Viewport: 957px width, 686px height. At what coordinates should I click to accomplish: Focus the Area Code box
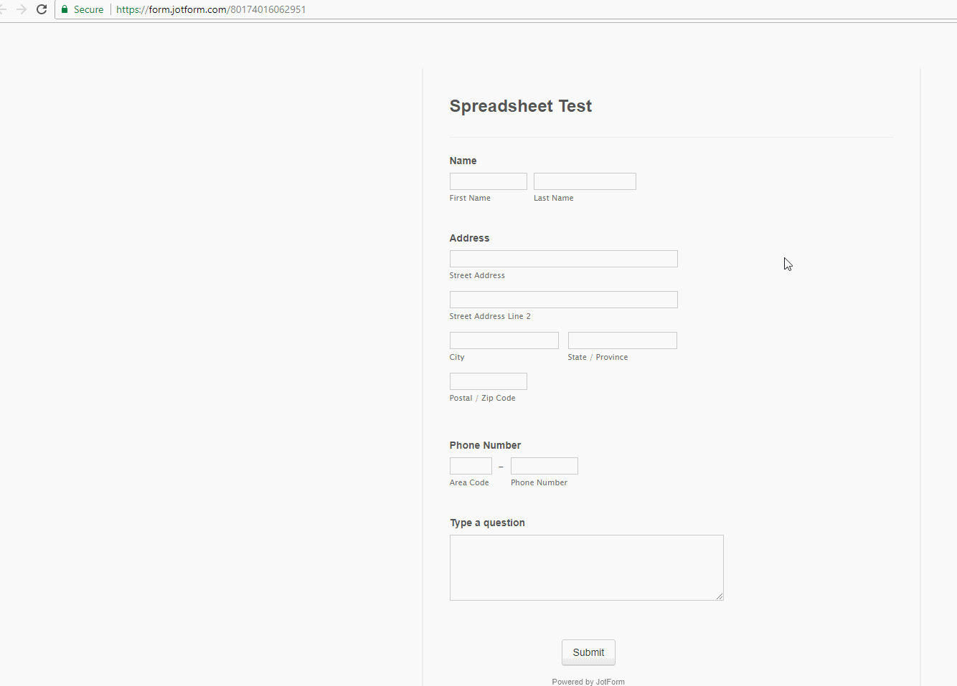(x=471, y=466)
